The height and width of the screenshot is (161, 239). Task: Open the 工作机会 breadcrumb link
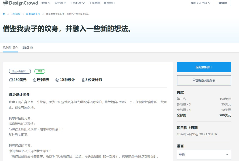pos(16,14)
